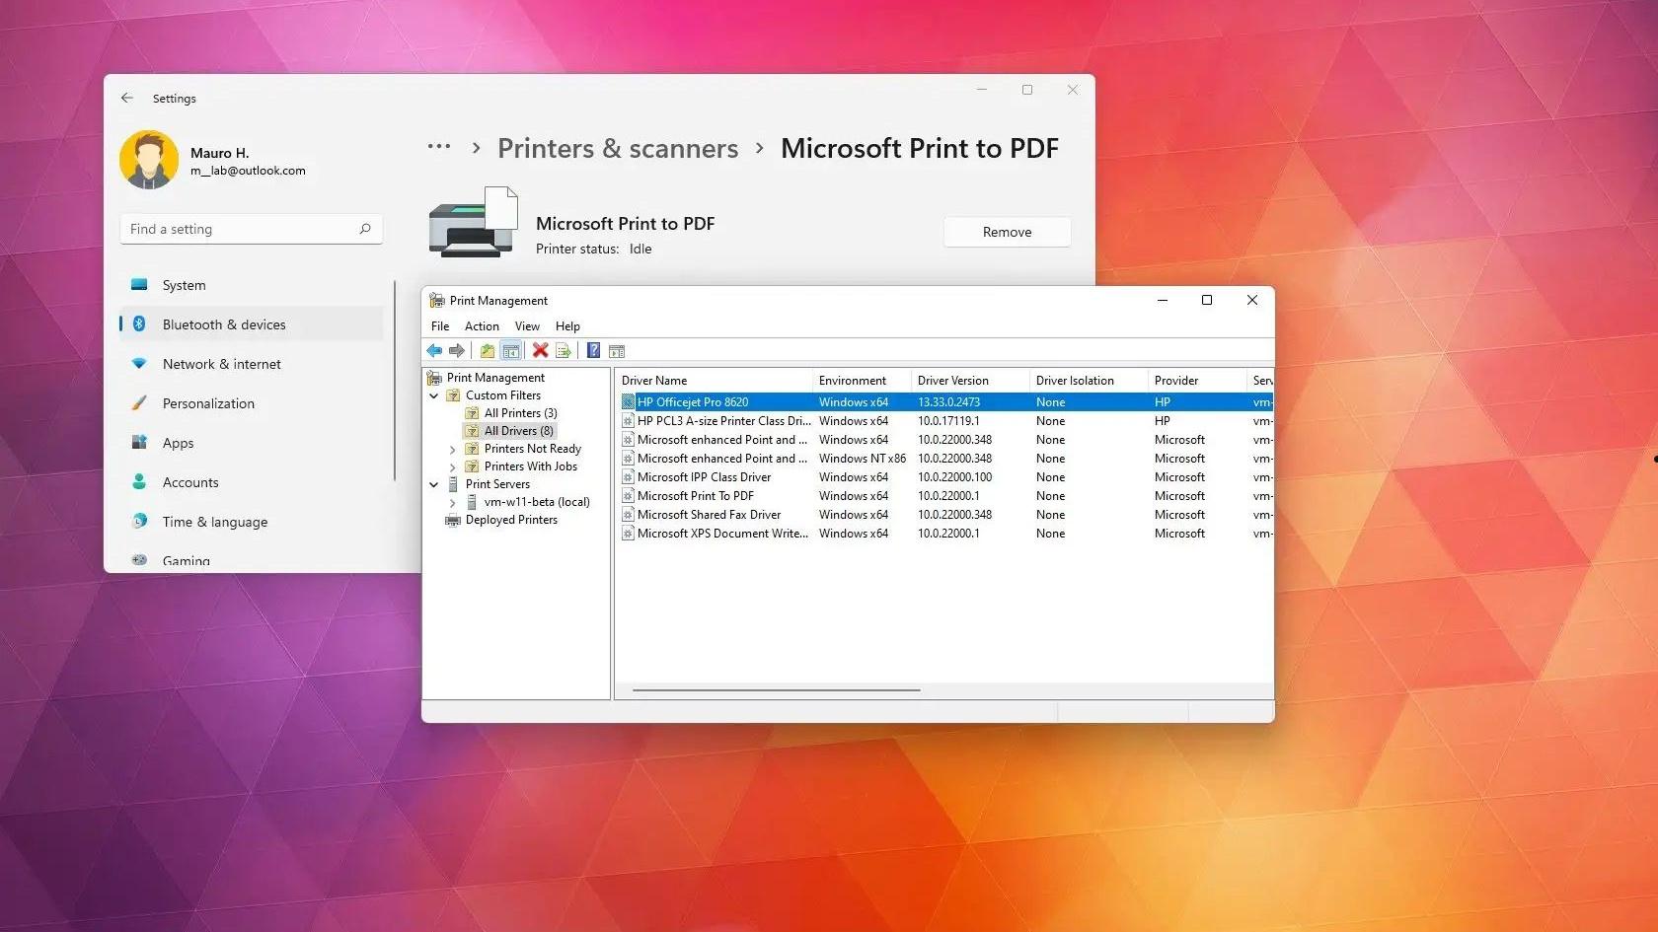Screen dimensions: 1658x932
Task: Collapse the Custom Filters tree node
Action: (x=434, y=395)
